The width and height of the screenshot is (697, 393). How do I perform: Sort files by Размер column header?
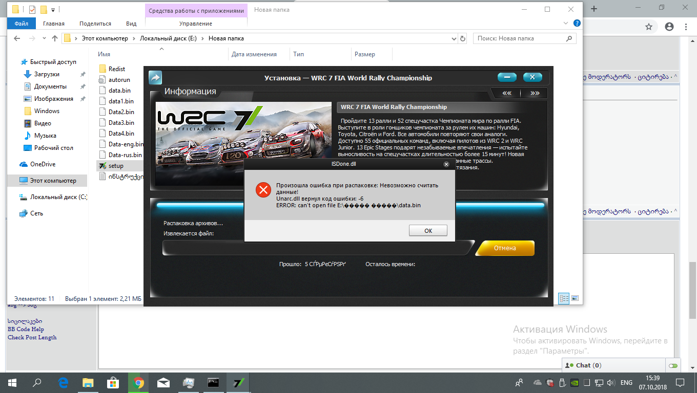[x=364, y=54]
